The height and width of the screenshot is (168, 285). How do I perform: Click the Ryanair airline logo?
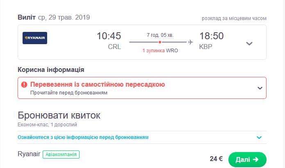[x=35, y=38]
